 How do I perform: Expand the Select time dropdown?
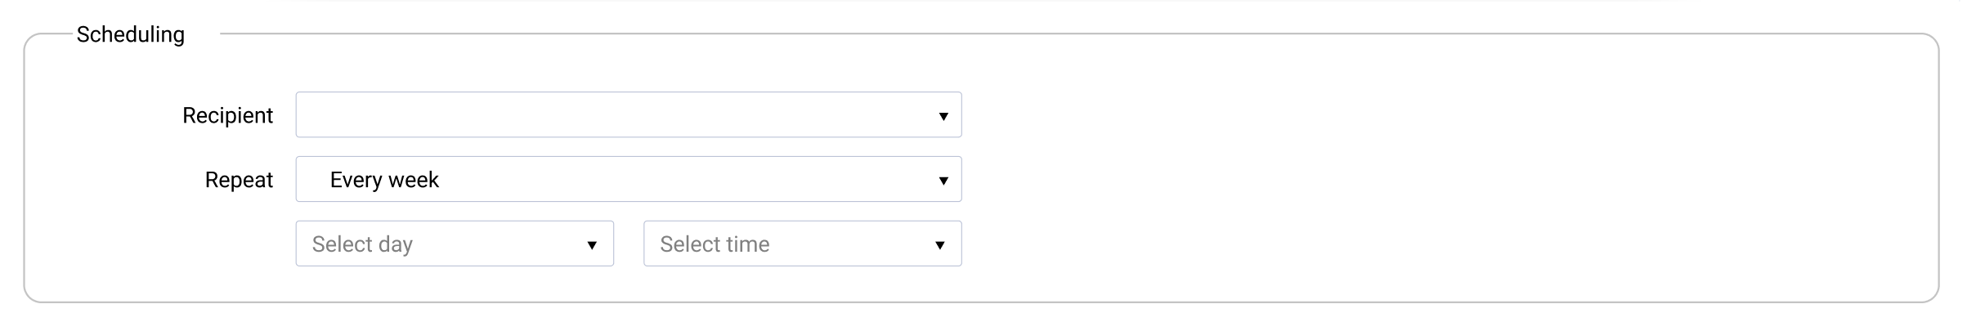coord(803,244)
